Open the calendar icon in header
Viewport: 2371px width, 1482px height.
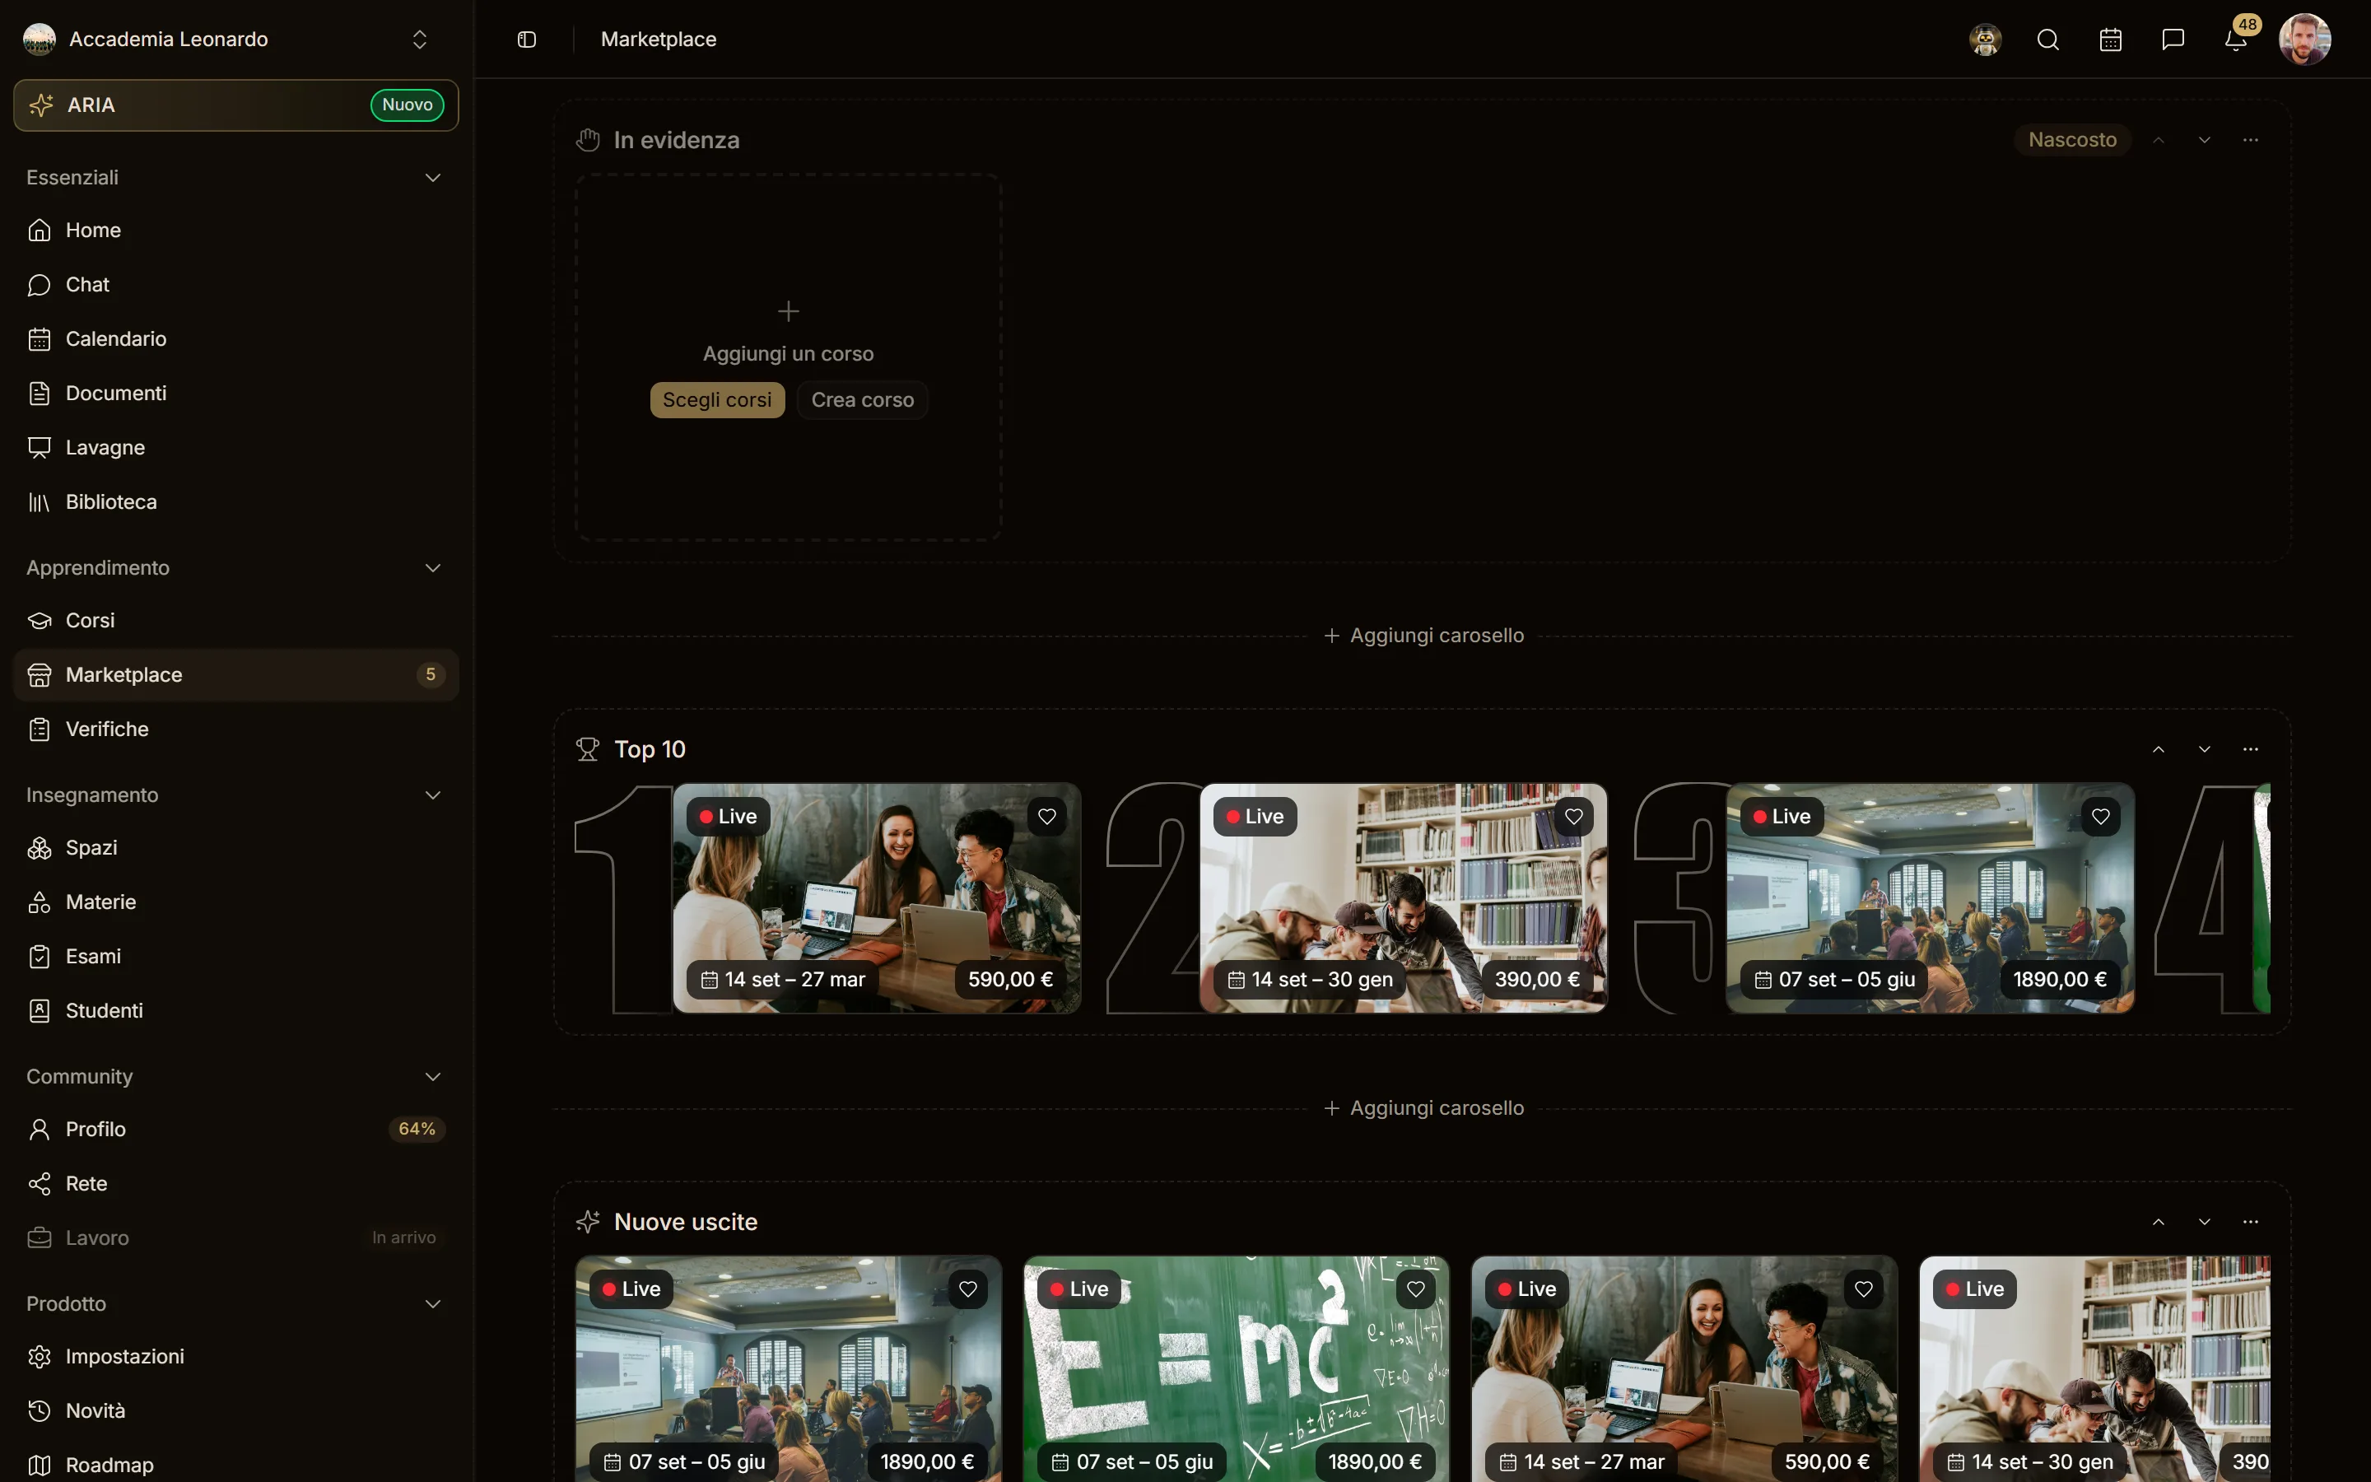tap(2110, 40)
